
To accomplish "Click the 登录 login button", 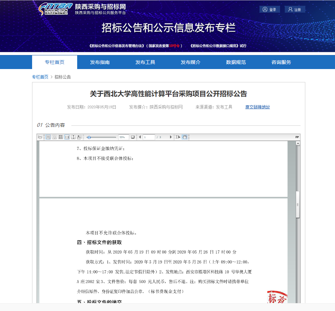I will [x=269, y=10].
